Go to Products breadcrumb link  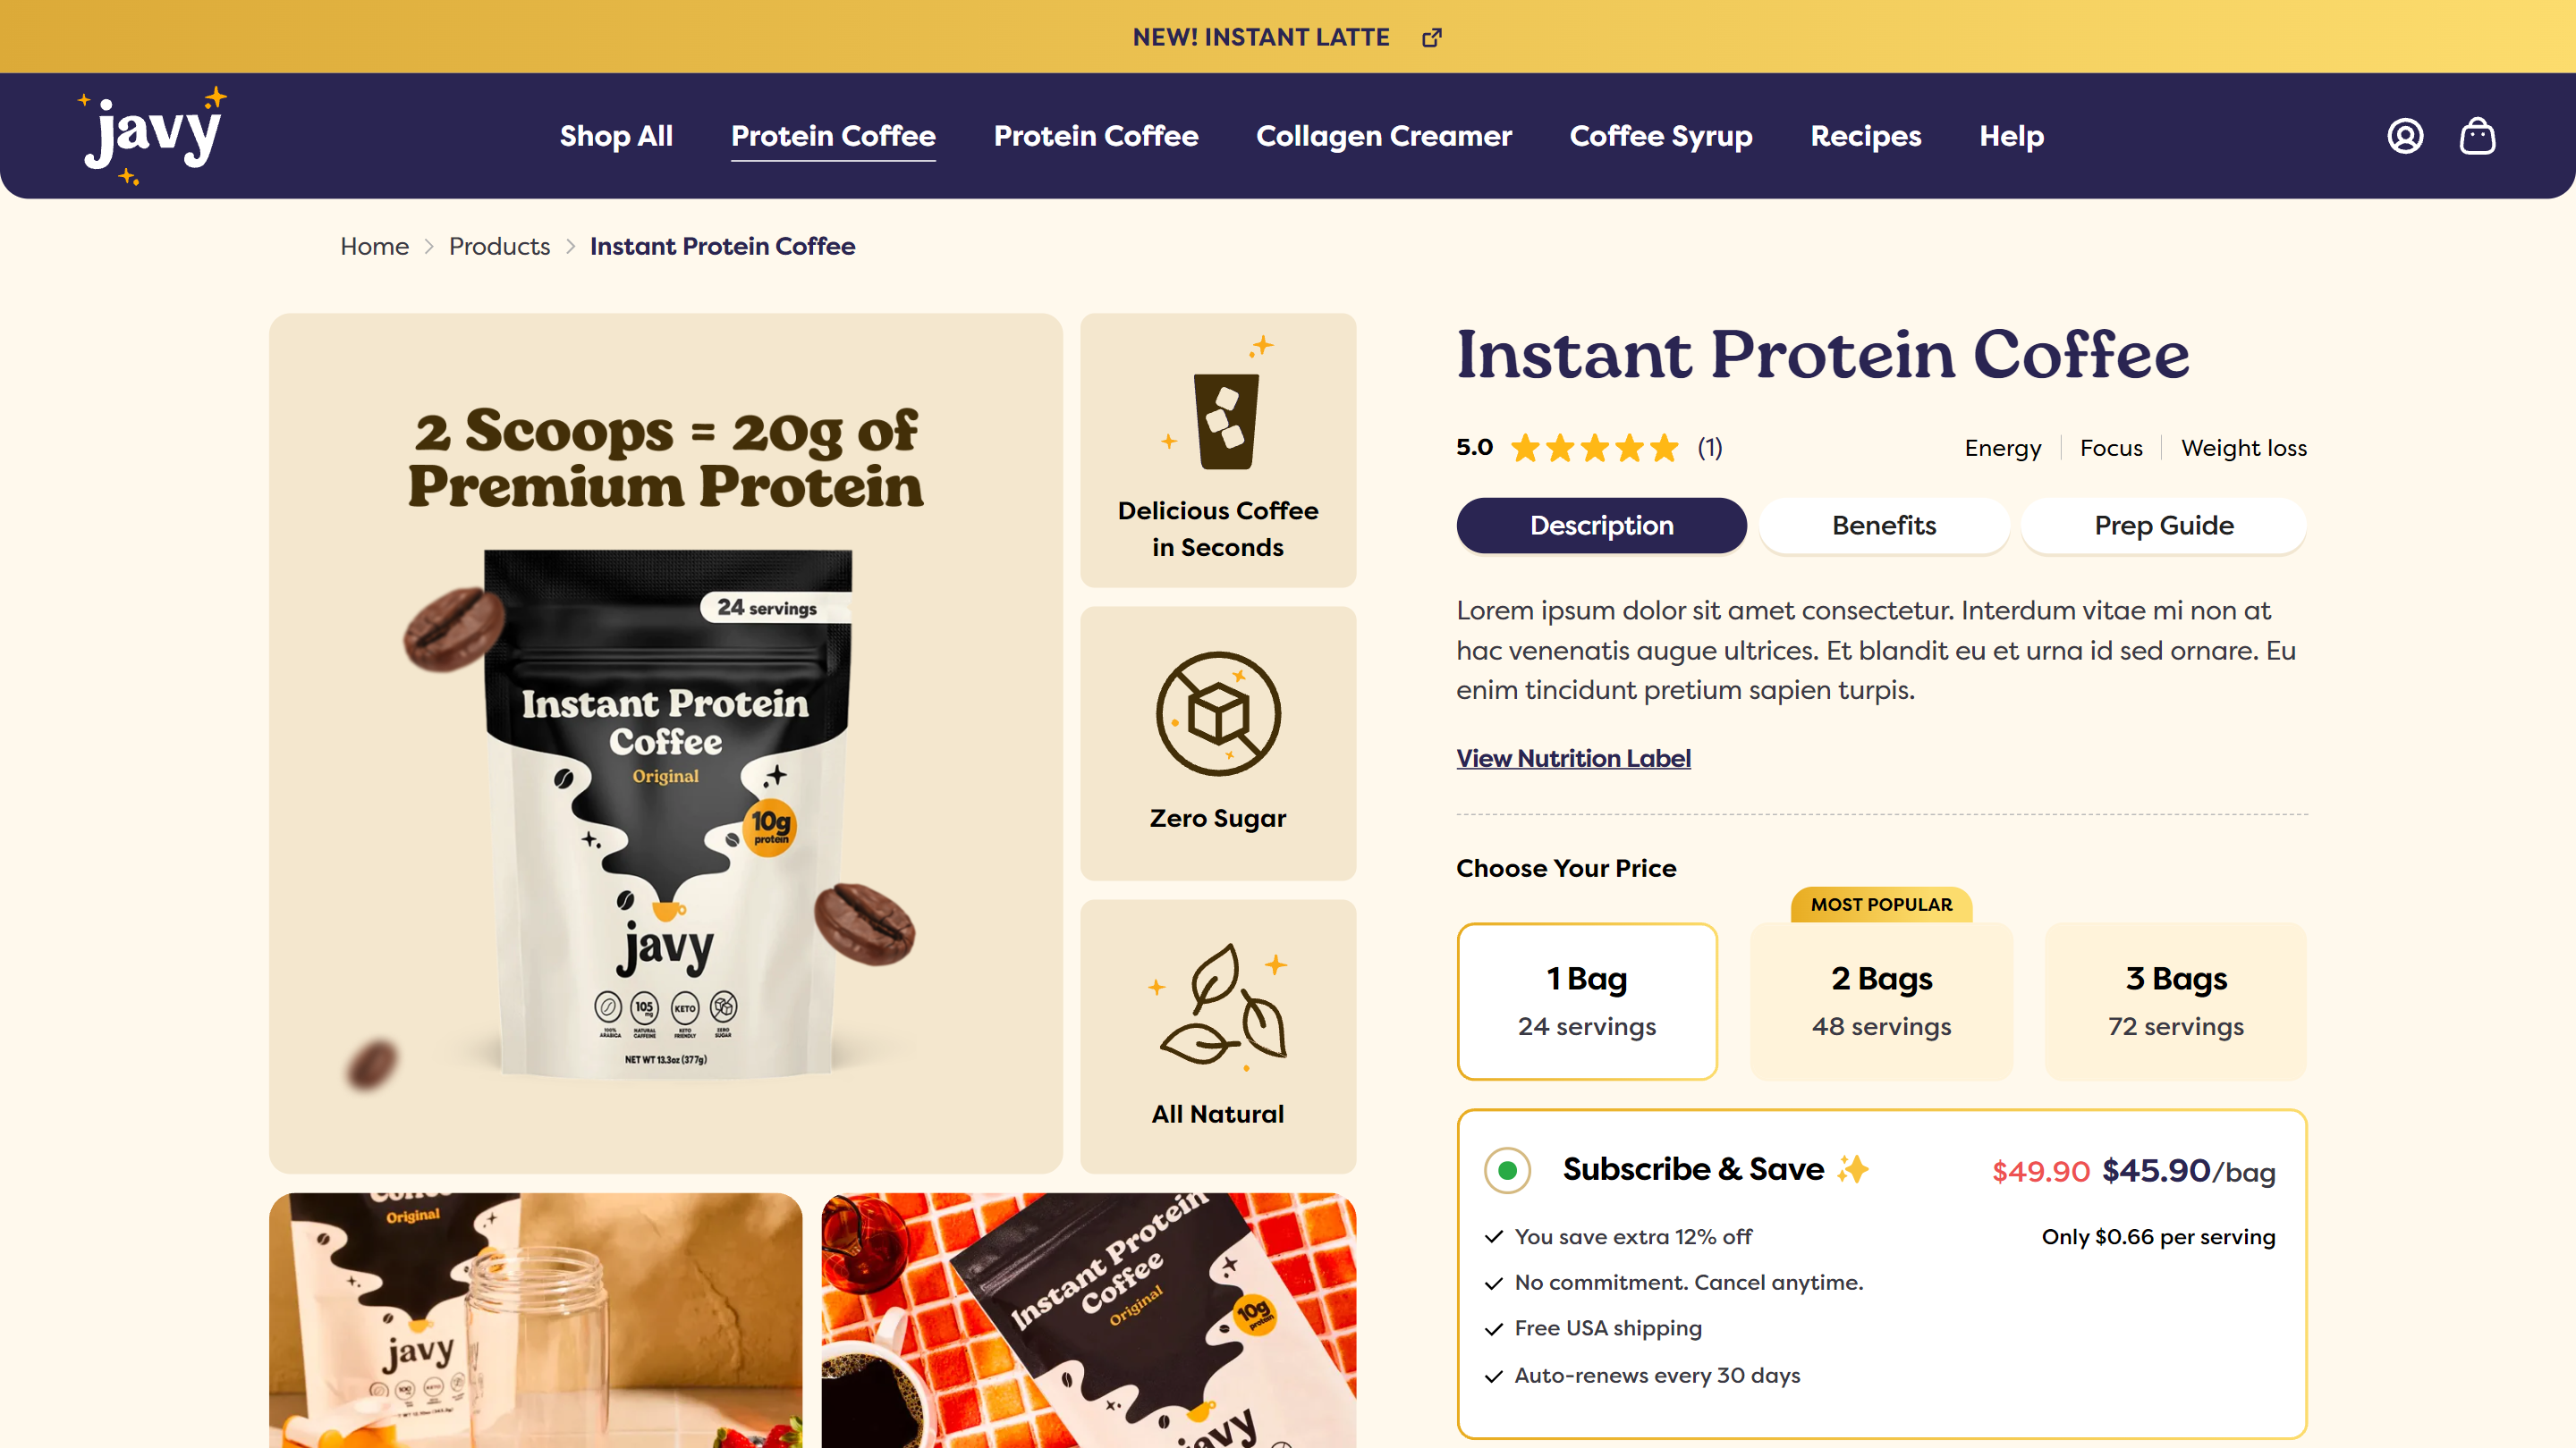(x=499, y=247)
